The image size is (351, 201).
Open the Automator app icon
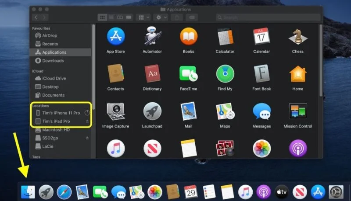152,36
